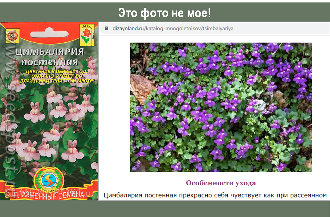Click the 1,5 см measurement label
This screenshot has height=217, width=330.
(87, 26)
